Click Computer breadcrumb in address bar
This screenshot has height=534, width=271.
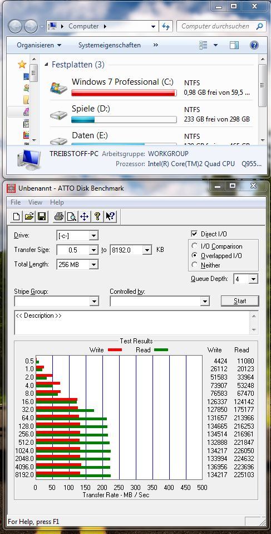(x=83, y=26)
